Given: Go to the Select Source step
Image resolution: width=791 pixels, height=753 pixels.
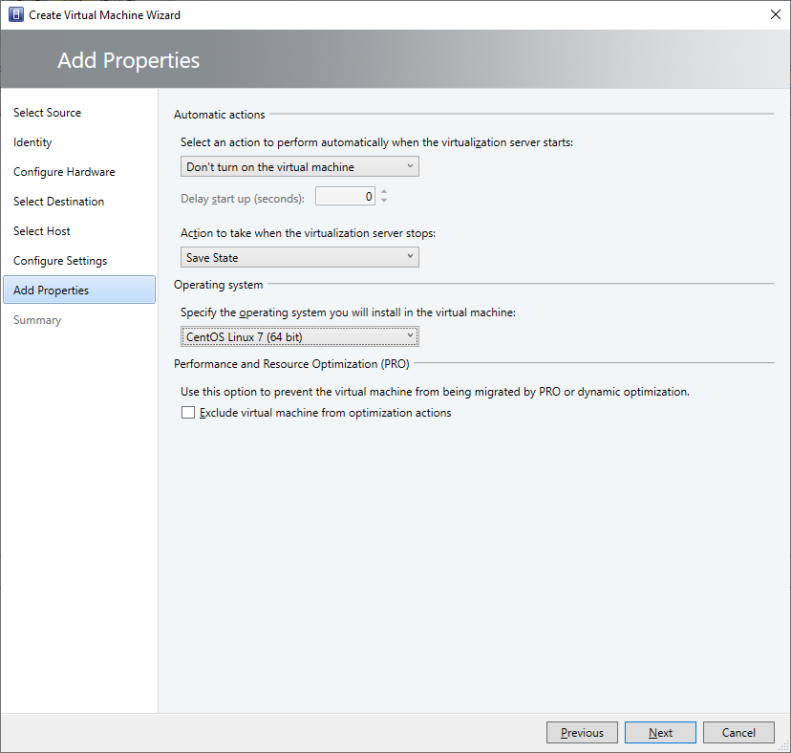Looking at the screenshot, I should (47, 113).
